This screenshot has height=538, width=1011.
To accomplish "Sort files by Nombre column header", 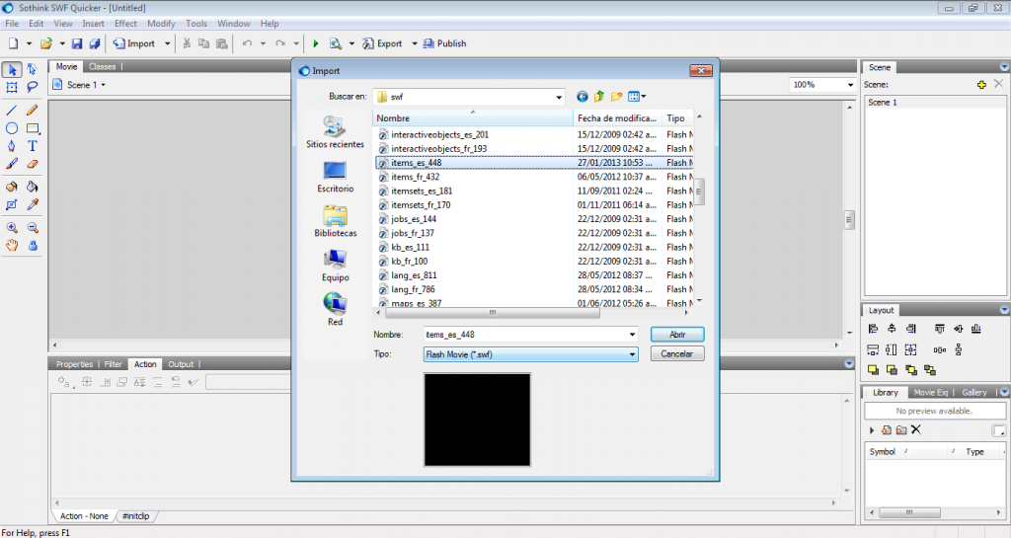I will pos(473,117).
